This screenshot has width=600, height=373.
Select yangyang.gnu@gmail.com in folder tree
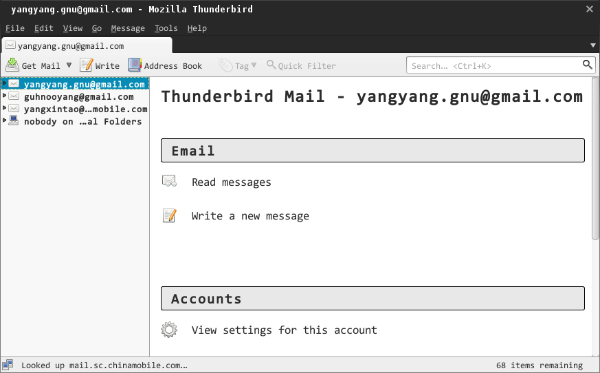click(x=84, y=84)
